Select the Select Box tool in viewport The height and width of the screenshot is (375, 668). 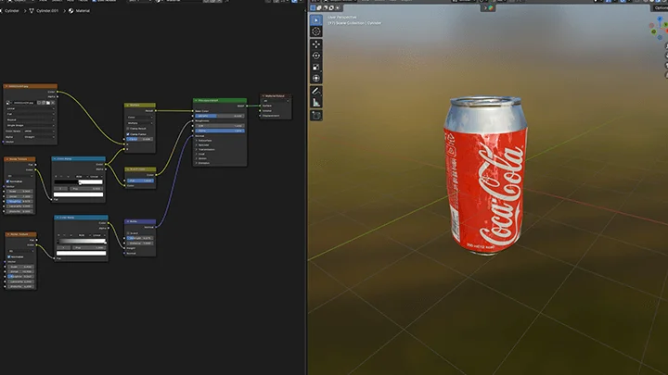315,20
